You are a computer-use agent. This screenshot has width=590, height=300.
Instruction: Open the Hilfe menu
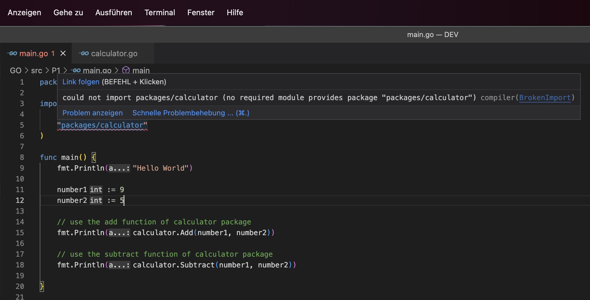(235, 13)
